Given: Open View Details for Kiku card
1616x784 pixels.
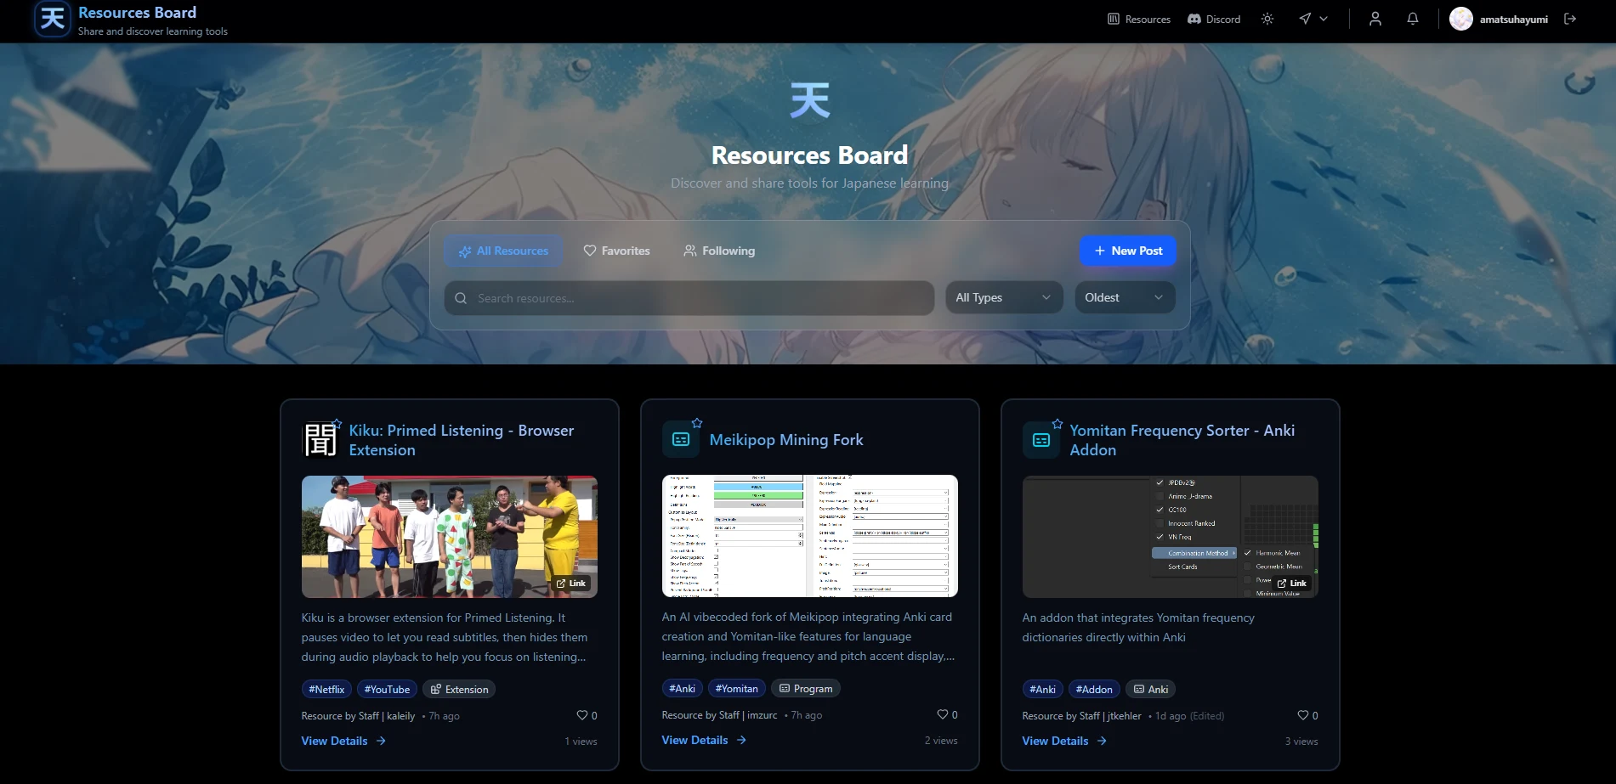Looking at the screenshot, I should (x=343, y=741).
